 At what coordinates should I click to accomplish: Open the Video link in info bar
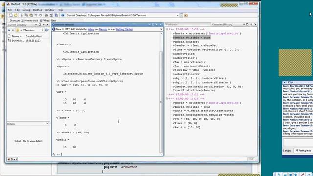pyautogui.click(x=90, y=29)
